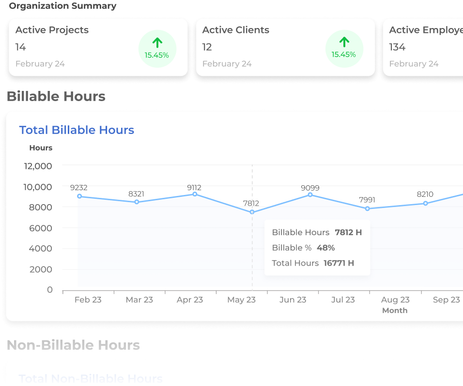Viewport: 463px width, 386px height.
Task: Click the Total Non-Billable Hours chart title
Action: click(91, 379)
